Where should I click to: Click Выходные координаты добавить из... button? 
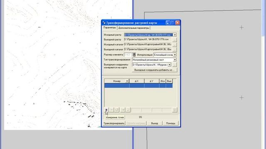(x=154, y=70)
